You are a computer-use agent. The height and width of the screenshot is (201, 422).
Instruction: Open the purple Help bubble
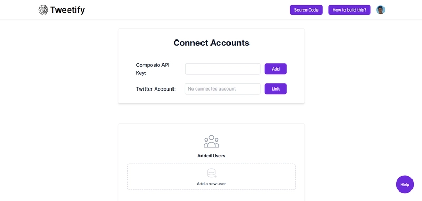tap(405, 184)
